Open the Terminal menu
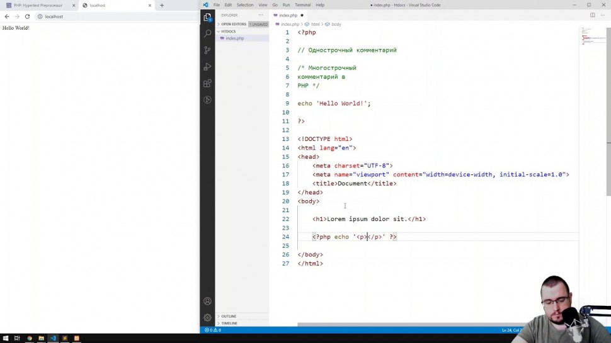The height and width of the screenshot is (343, 611). (302, 5)
